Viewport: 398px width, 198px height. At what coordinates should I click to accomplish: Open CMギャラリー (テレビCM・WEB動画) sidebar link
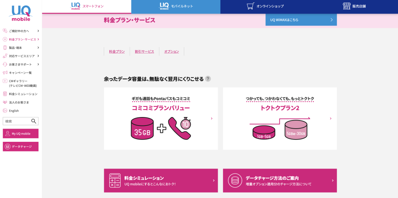pos(23,83)
